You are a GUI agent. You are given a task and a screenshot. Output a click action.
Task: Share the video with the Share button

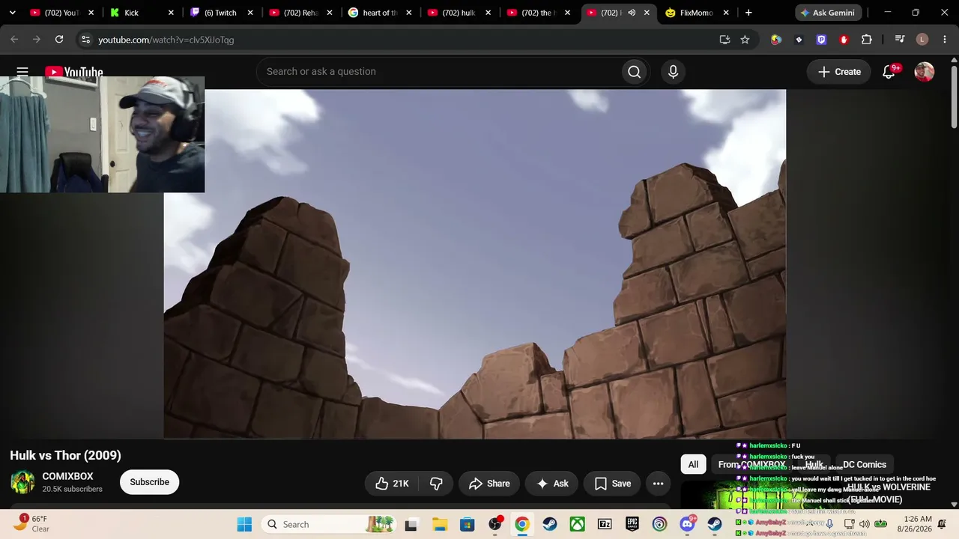tap(489, 484)
